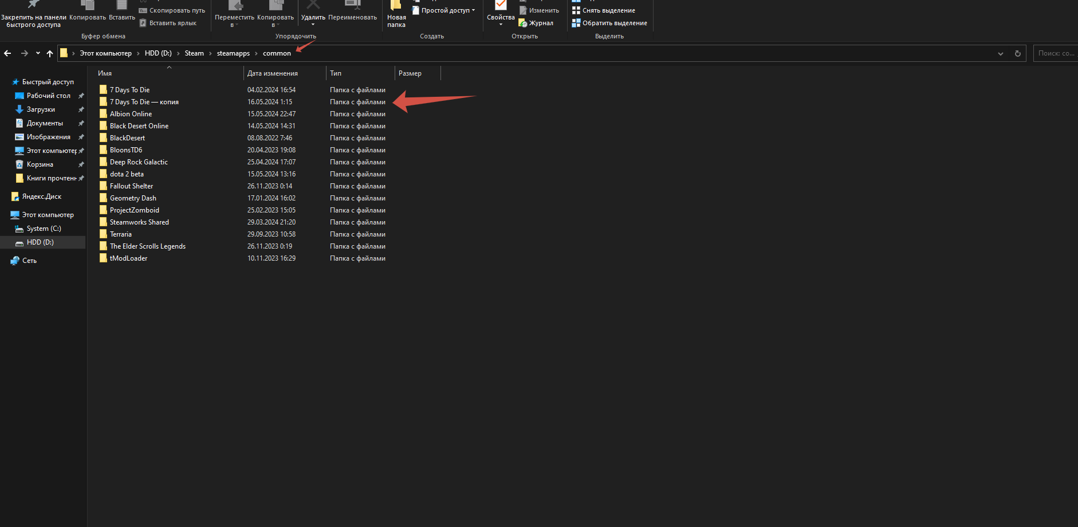The width and height of the screenshot is (1078, 527).
Task: Click Обратить выделение in the ribbon
Action: pos(609,23)
